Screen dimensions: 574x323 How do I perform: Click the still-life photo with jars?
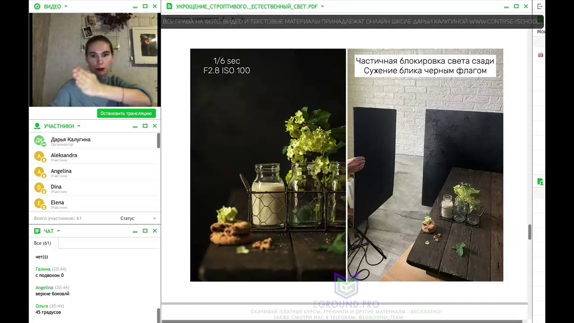(268, 165)
